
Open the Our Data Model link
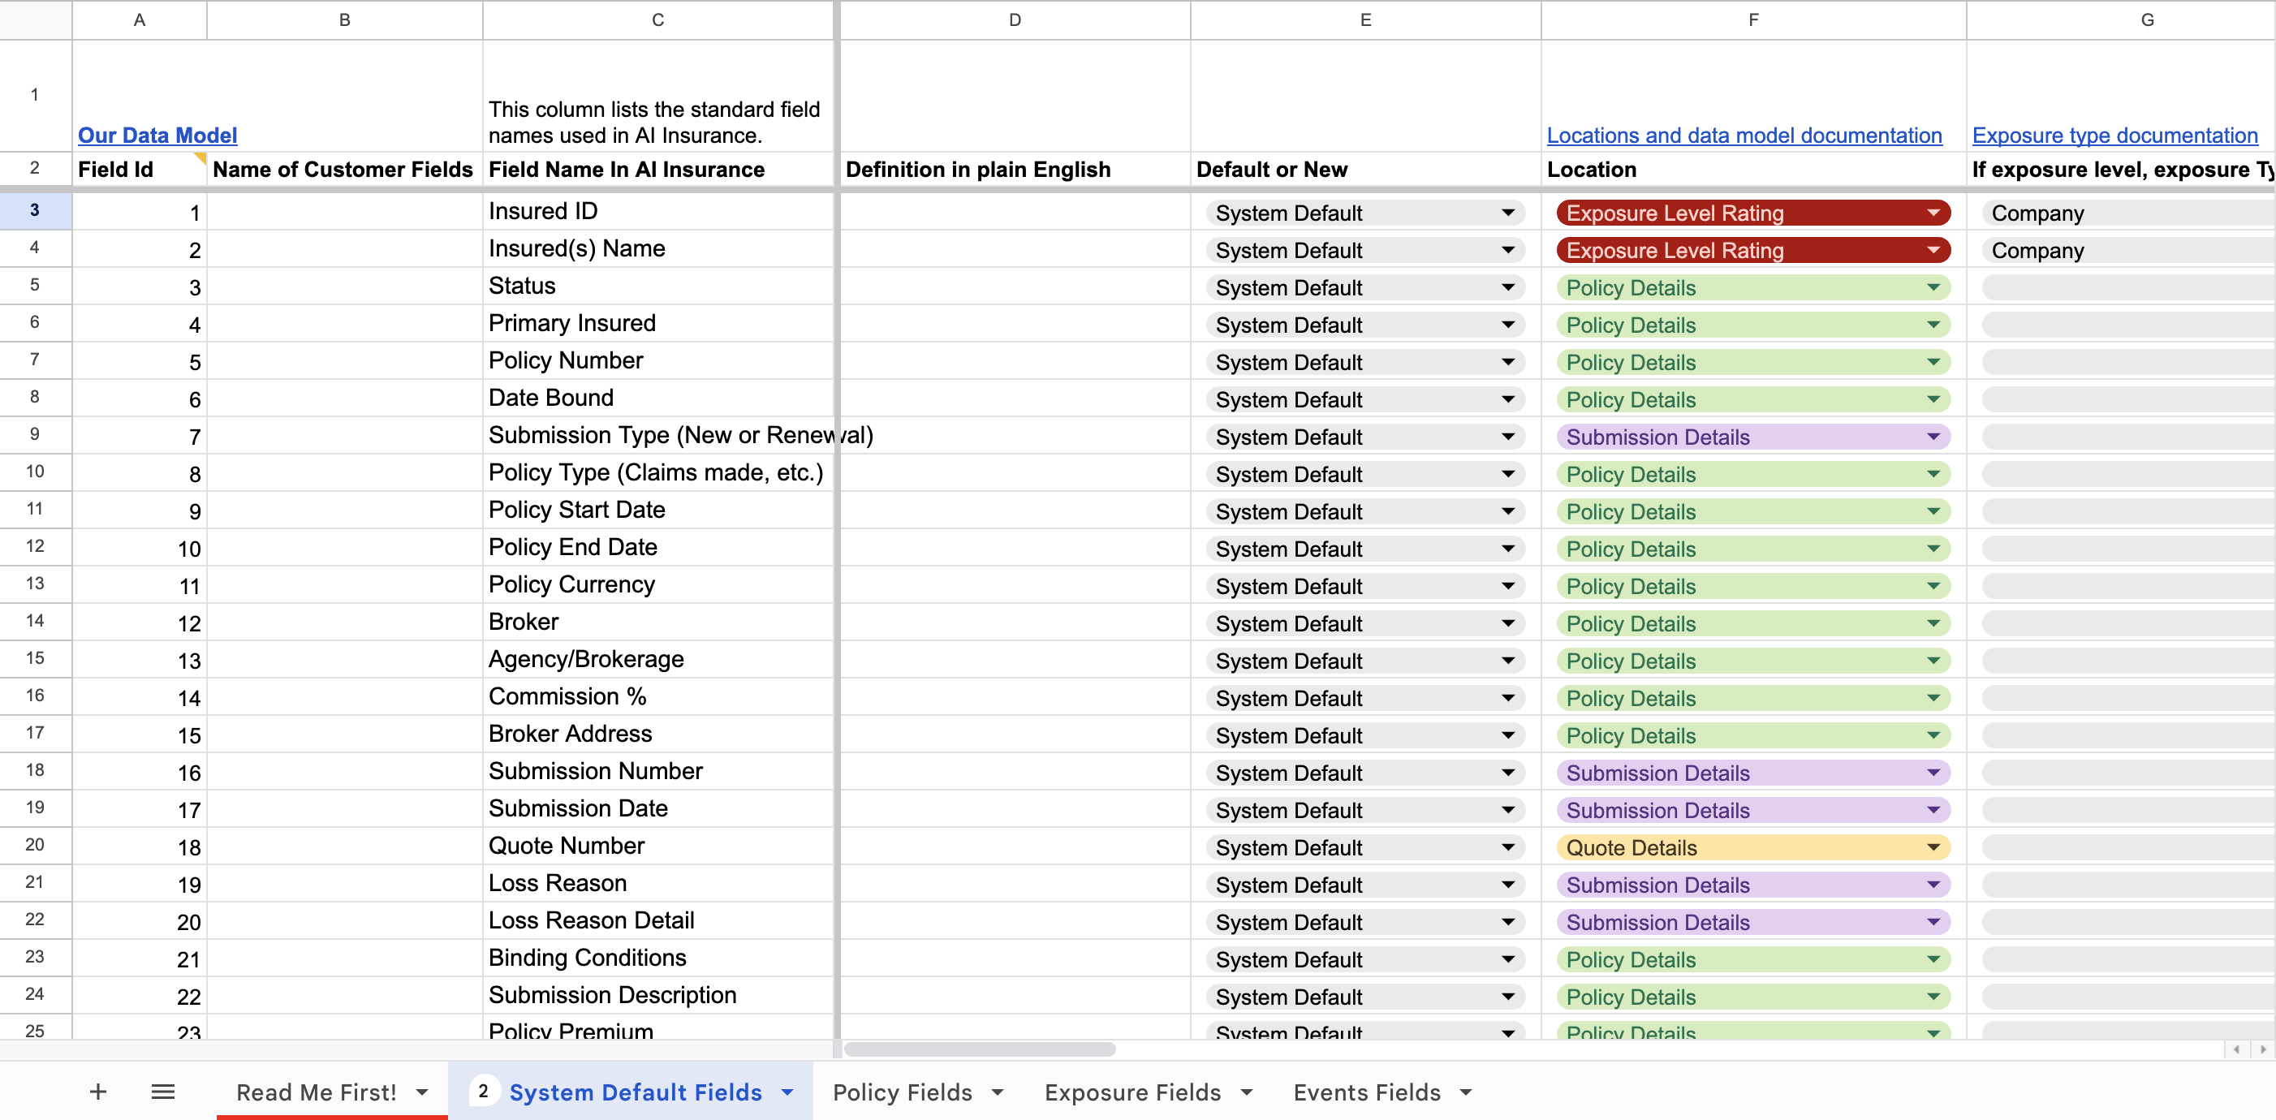pyautogui.click(x=158, y=136)
